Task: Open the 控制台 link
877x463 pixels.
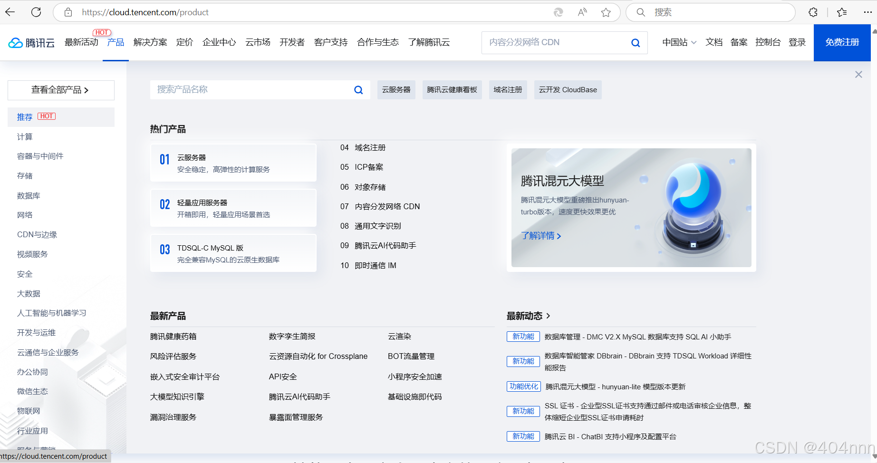Action: coord(768,42)
